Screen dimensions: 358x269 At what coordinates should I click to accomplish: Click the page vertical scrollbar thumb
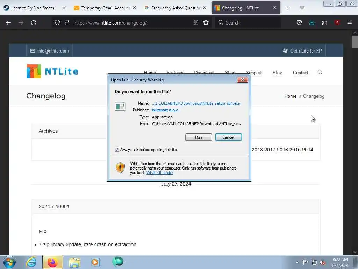pyautogui.click(x=355, y=42)
